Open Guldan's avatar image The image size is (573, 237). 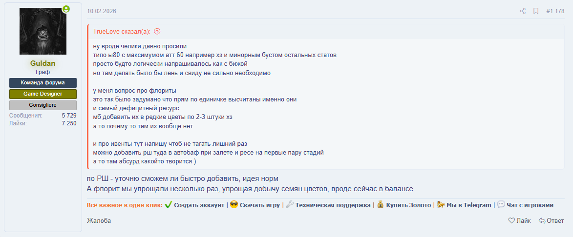click(x=43, y=31)
